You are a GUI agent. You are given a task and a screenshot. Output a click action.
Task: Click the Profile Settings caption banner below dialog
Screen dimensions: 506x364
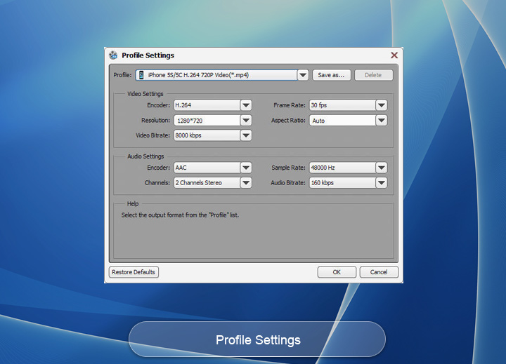point(257,339)
